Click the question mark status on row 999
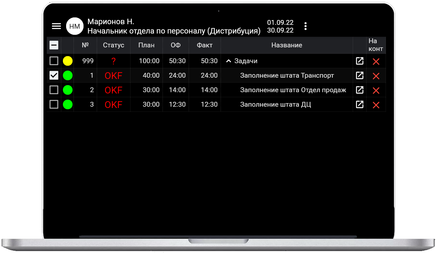 pyautogui.click(x=114, y=61)
